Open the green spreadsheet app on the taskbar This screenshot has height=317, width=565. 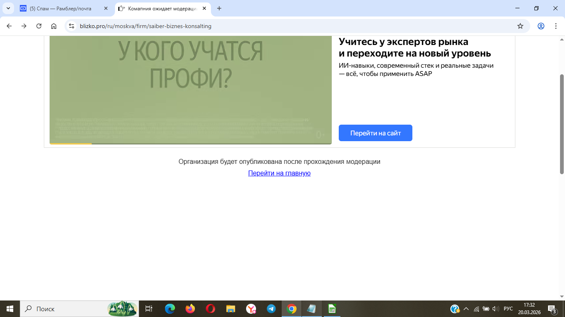[332, 309]
